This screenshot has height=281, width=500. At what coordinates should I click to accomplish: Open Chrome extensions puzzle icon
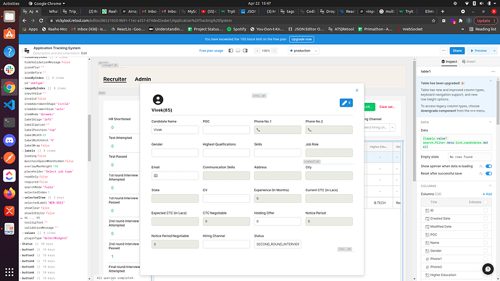(460, 20)
